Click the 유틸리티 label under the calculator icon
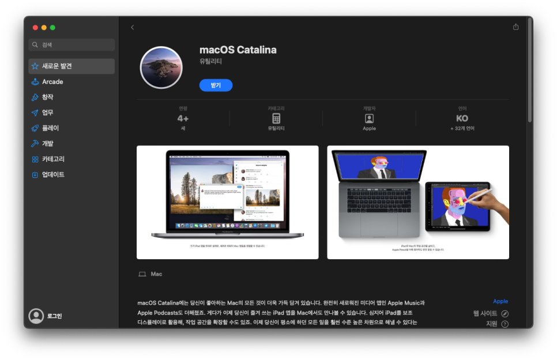Image resolution: width=557 pixels, height=360 pixels. (x=276, y=128)
